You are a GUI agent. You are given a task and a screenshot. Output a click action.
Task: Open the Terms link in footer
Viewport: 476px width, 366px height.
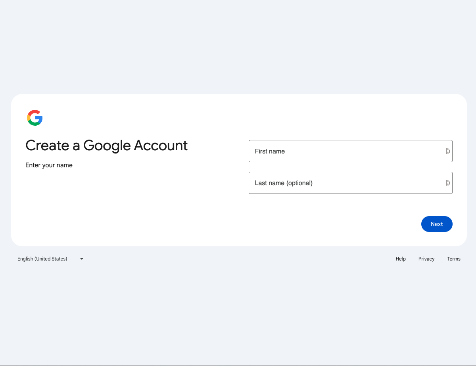click(454, 259)
